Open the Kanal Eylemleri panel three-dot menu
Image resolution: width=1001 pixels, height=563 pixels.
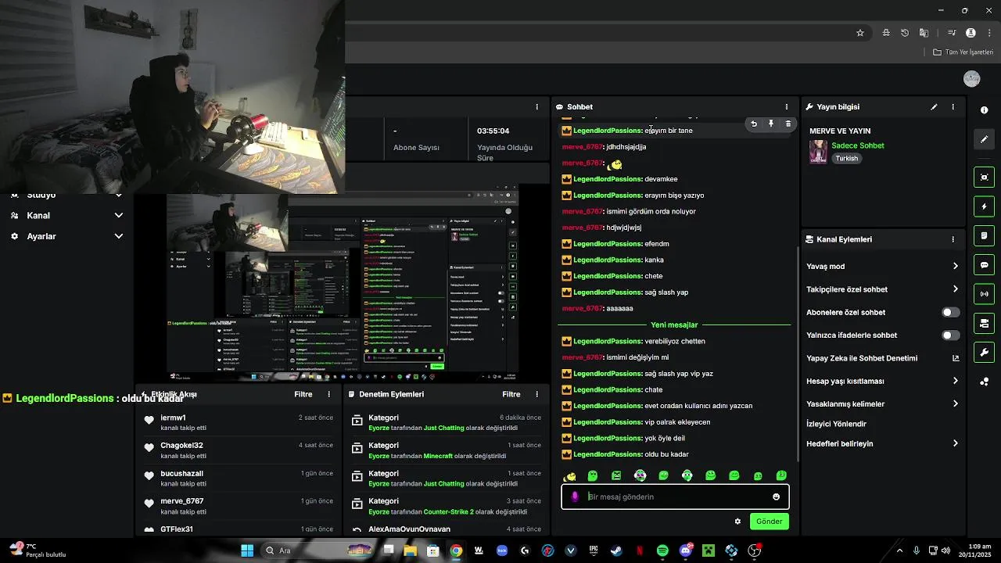click(x=953, y=239)
